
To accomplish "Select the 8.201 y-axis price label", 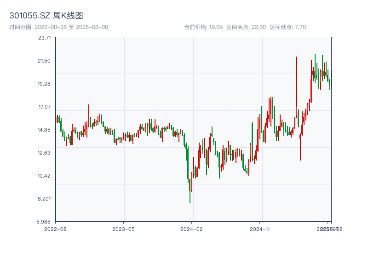I will tap(45, 198).
